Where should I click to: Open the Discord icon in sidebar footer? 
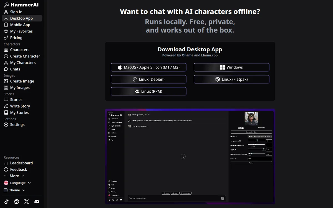point(37,202)
